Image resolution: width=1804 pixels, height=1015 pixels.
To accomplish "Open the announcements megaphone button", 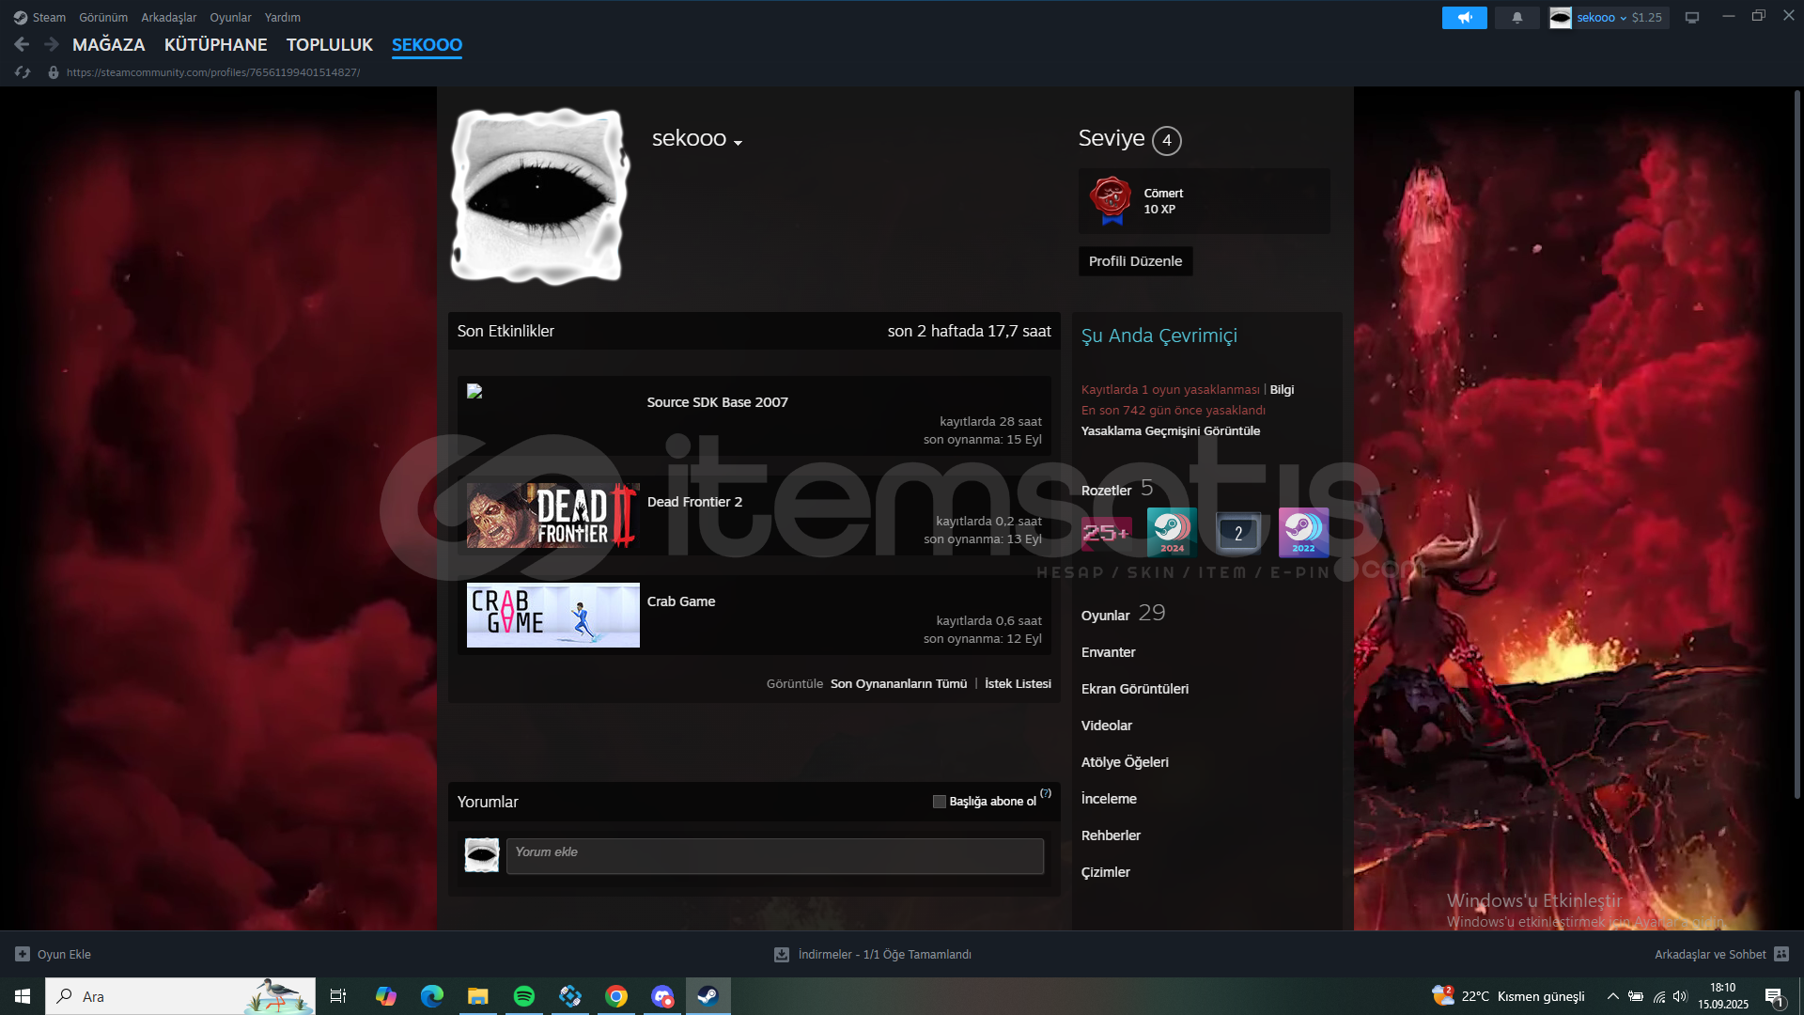I will (1464, 17).
